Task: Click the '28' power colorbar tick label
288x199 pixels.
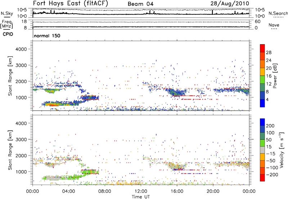Action: (269, 52)
